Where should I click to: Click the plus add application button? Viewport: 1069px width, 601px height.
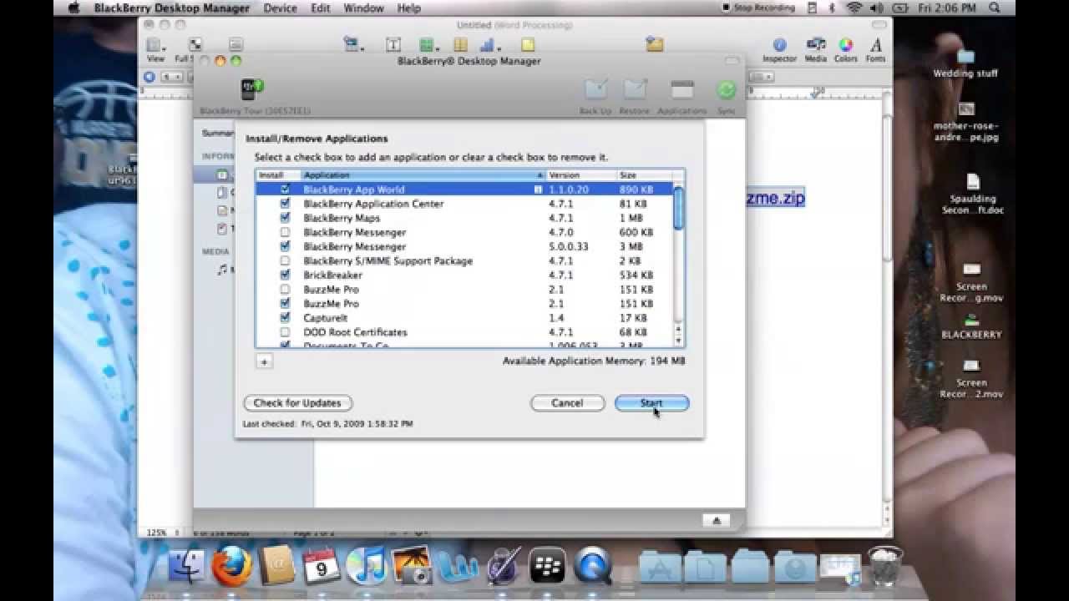tap(264, 361)
